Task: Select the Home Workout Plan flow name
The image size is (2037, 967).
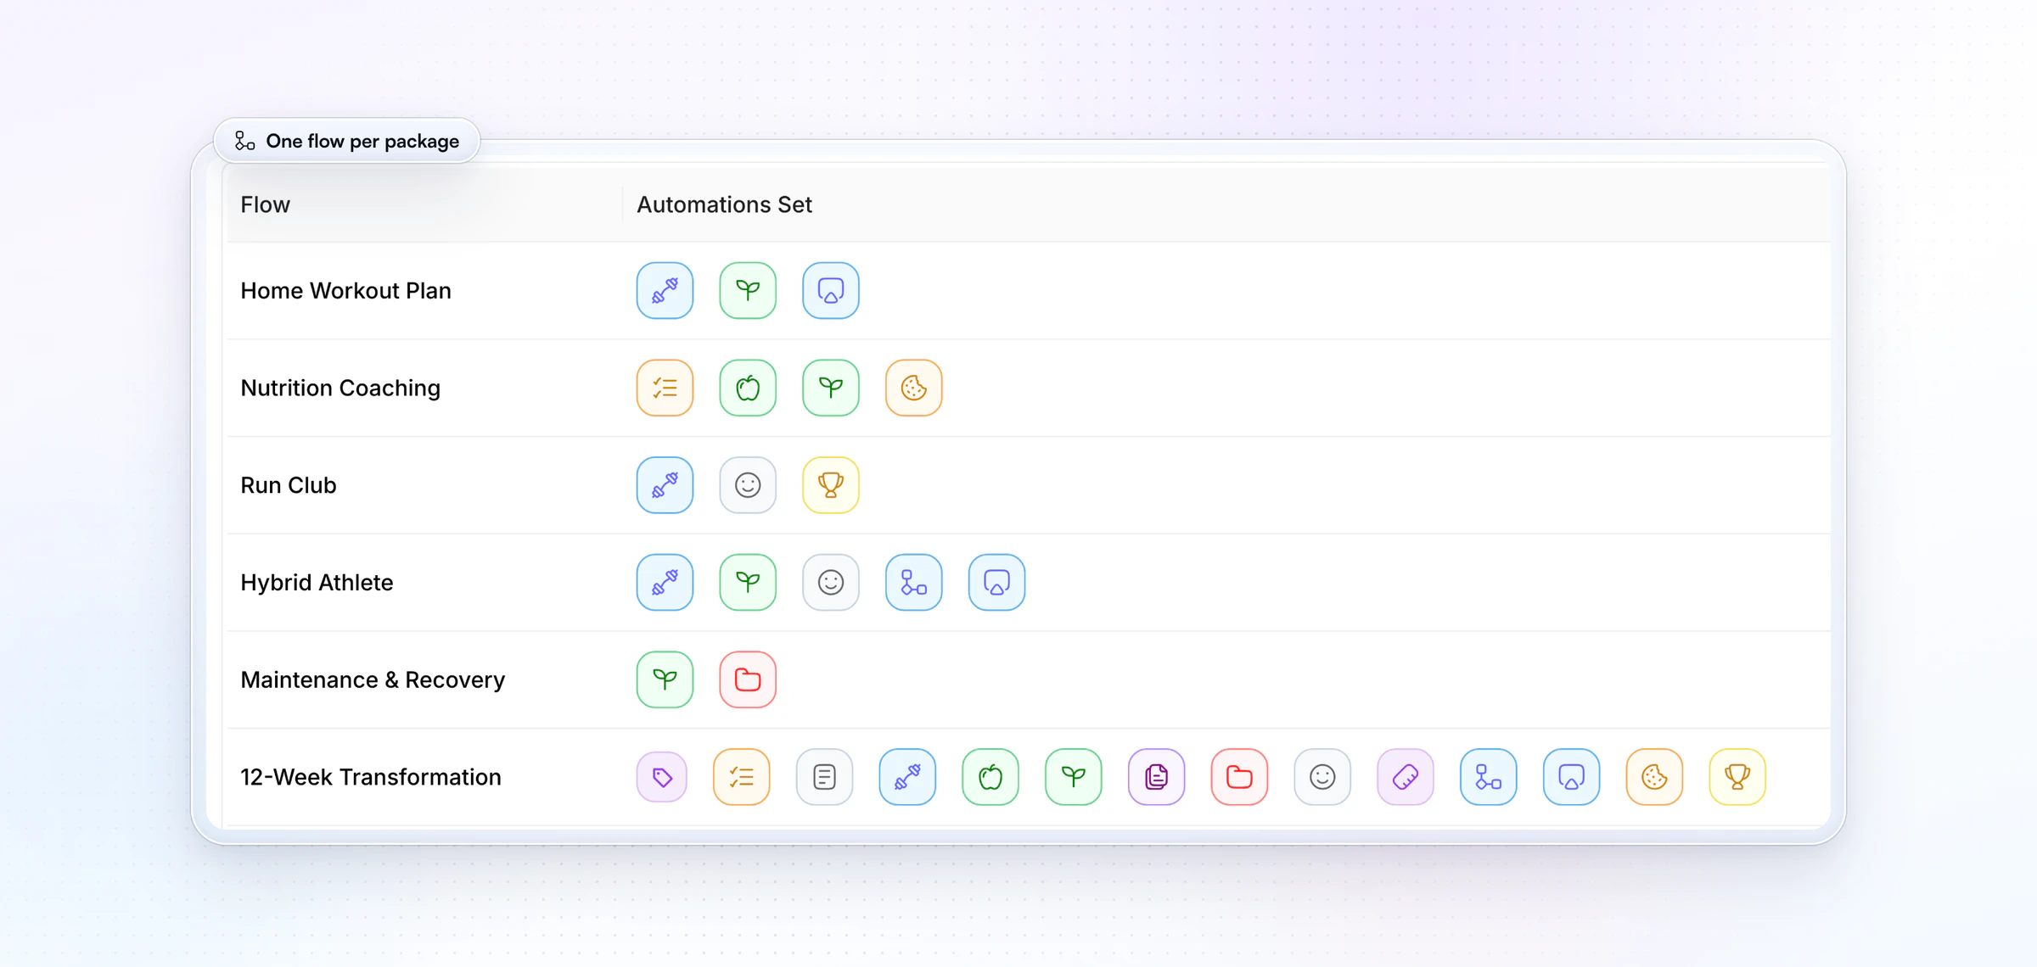Action: coord(345,291)
